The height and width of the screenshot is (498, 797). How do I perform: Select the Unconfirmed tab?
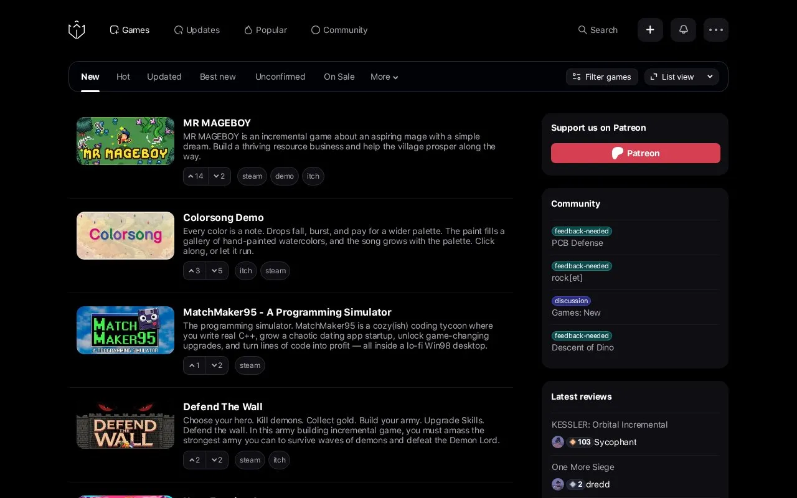pyautogui.click(x=280, y=77)
